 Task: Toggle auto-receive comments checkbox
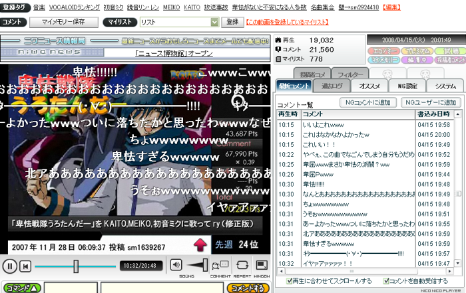click(386, 281)
